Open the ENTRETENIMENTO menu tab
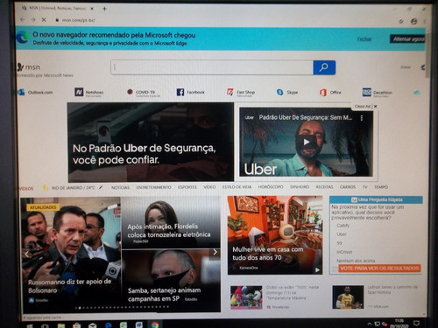 153,187
